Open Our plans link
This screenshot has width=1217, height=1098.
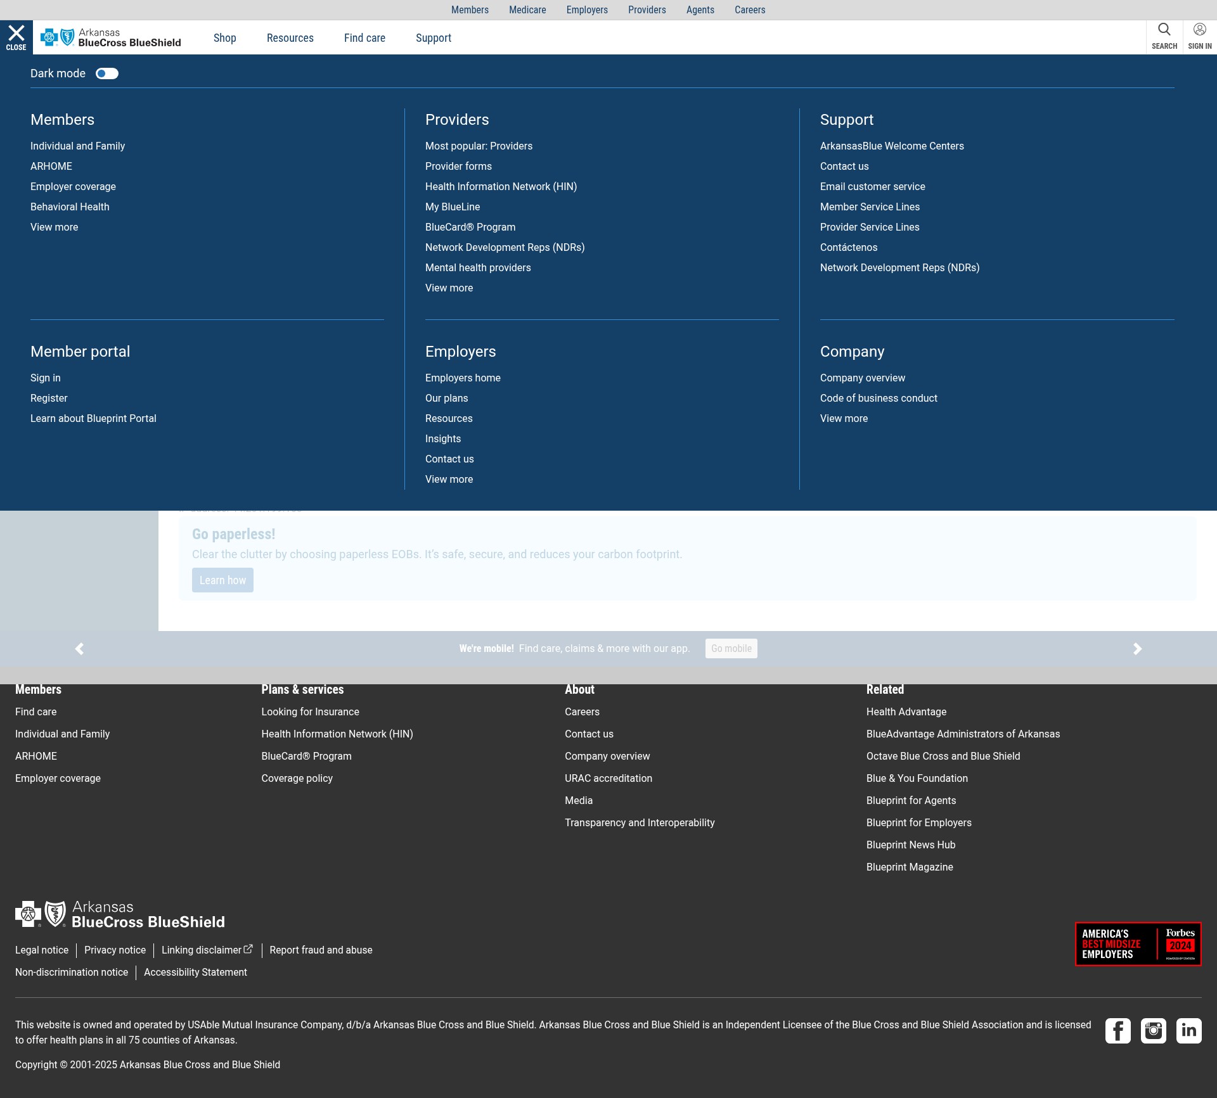pos(446,399)
